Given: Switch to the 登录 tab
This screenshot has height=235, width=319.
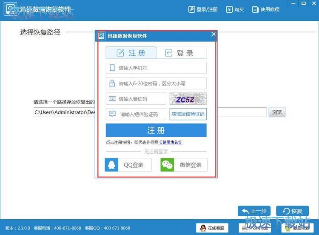Looking at the screenshot, I should pyautogui.click(x=181, y=53).
